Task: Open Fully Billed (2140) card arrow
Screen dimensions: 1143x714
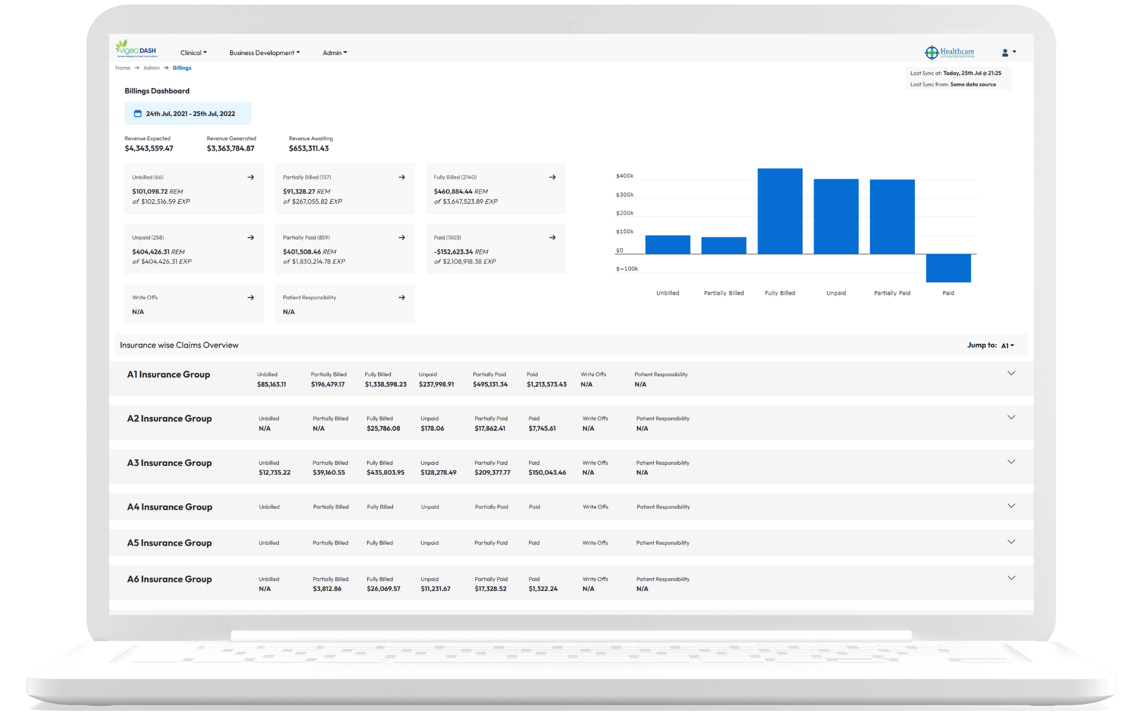Action: (x=552, y=177)
